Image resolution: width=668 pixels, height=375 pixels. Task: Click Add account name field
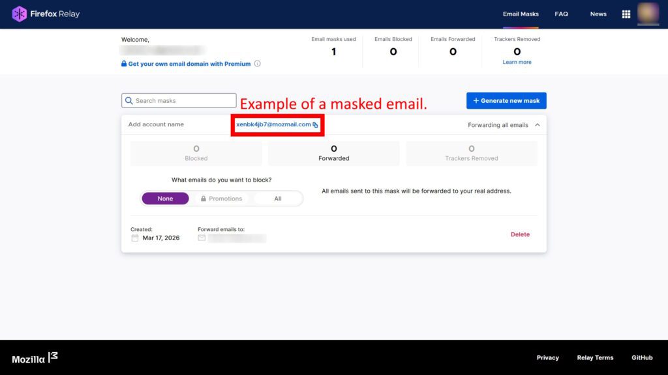pos(156,124)
